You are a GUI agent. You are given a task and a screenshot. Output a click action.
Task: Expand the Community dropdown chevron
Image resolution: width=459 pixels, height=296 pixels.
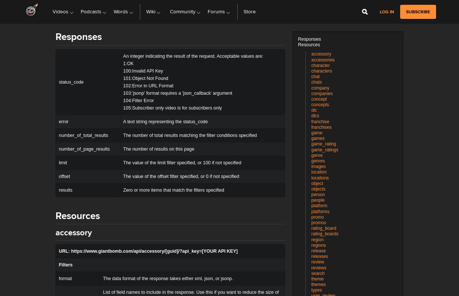coord(198,13)
